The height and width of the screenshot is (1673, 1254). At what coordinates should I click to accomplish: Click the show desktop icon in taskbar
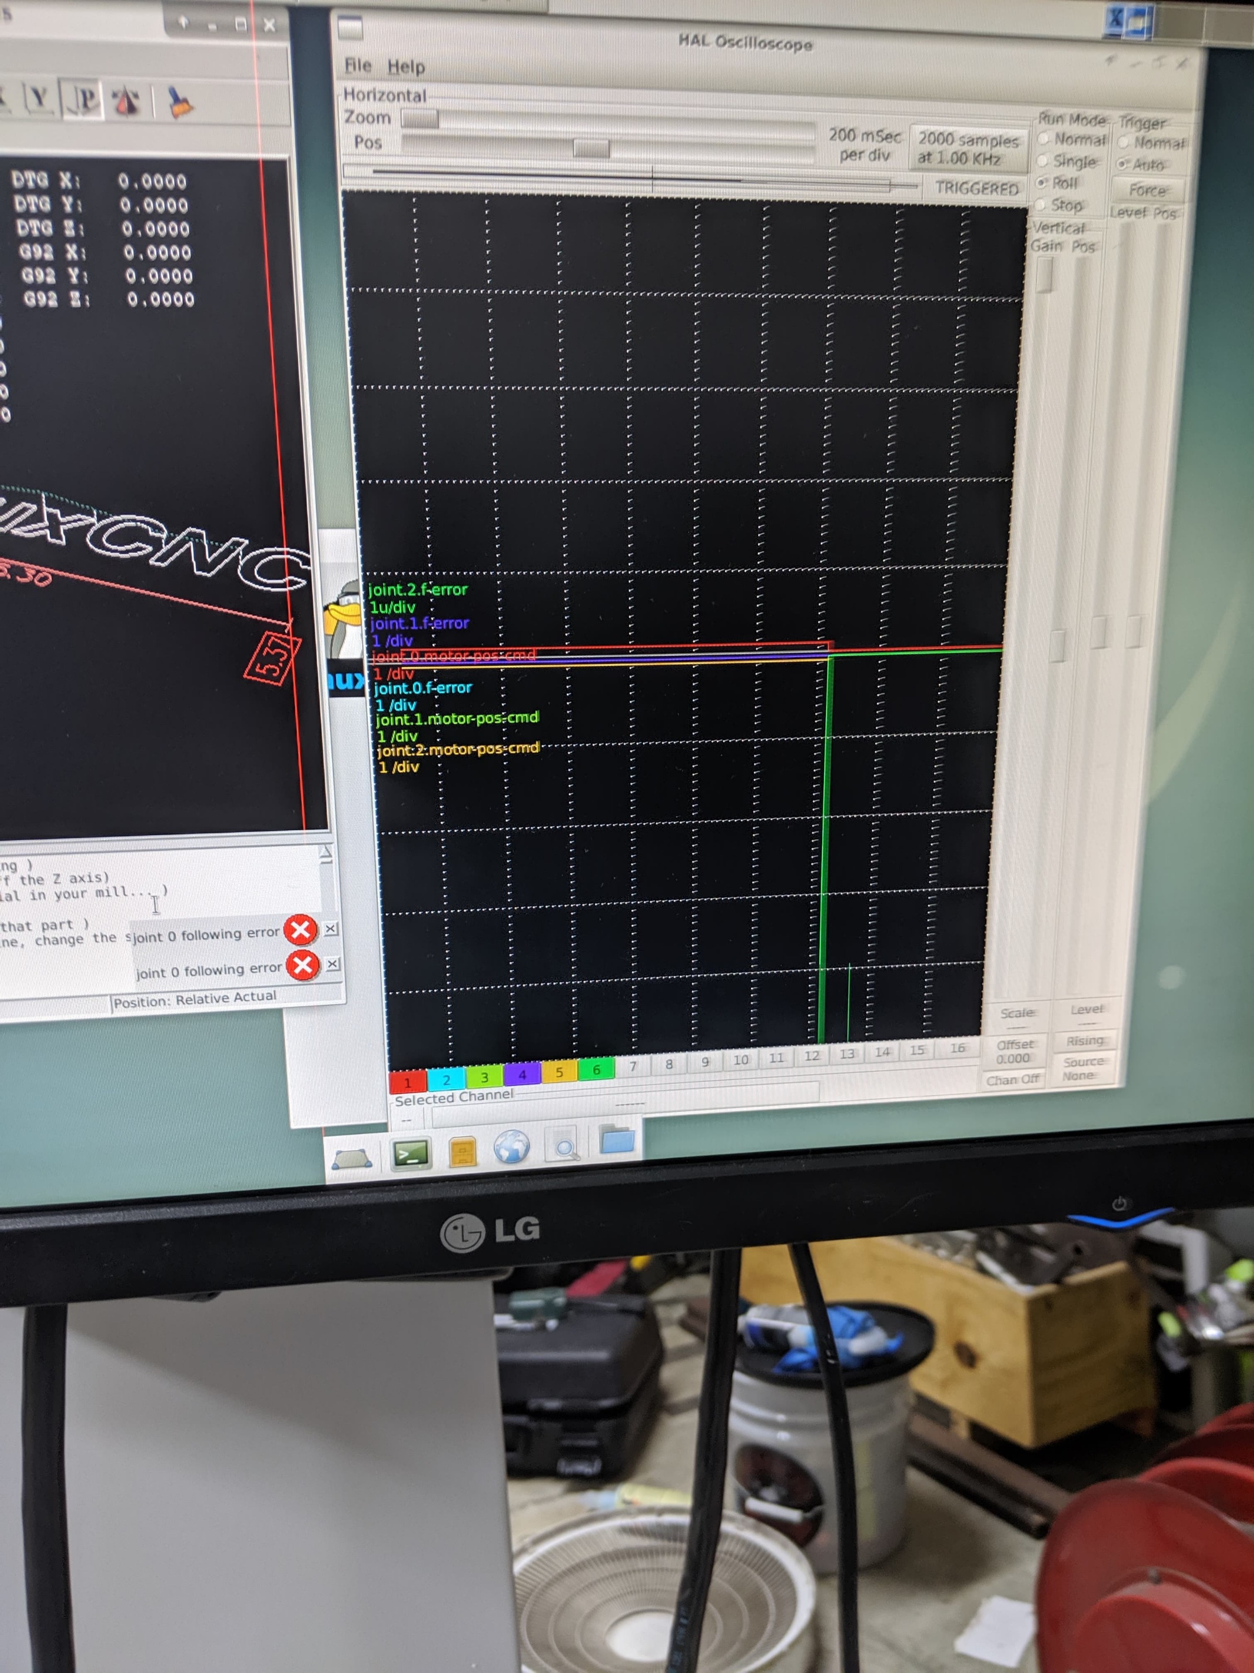(352, 1158)
